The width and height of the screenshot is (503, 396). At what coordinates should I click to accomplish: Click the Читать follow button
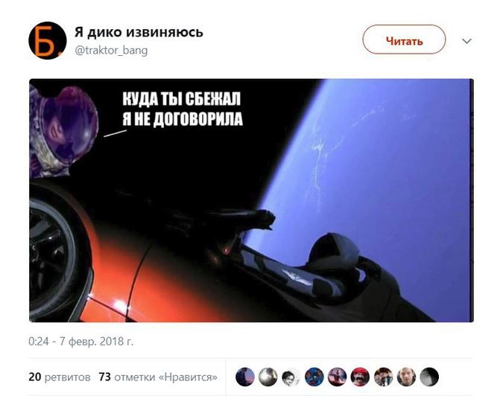[x=404, y=39]
